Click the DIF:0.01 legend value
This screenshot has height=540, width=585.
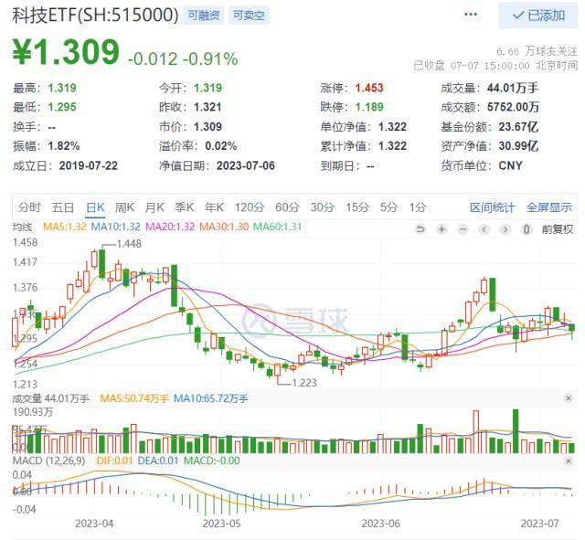pyautogui.click(x=114, y=461)
